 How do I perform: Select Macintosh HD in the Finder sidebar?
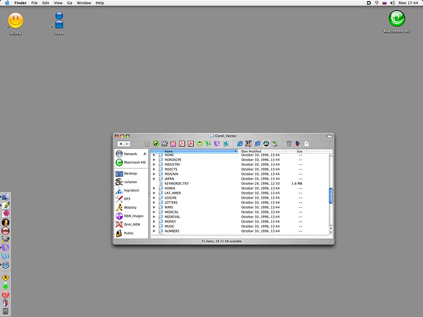pyautogui.click(x=131, y=162)
